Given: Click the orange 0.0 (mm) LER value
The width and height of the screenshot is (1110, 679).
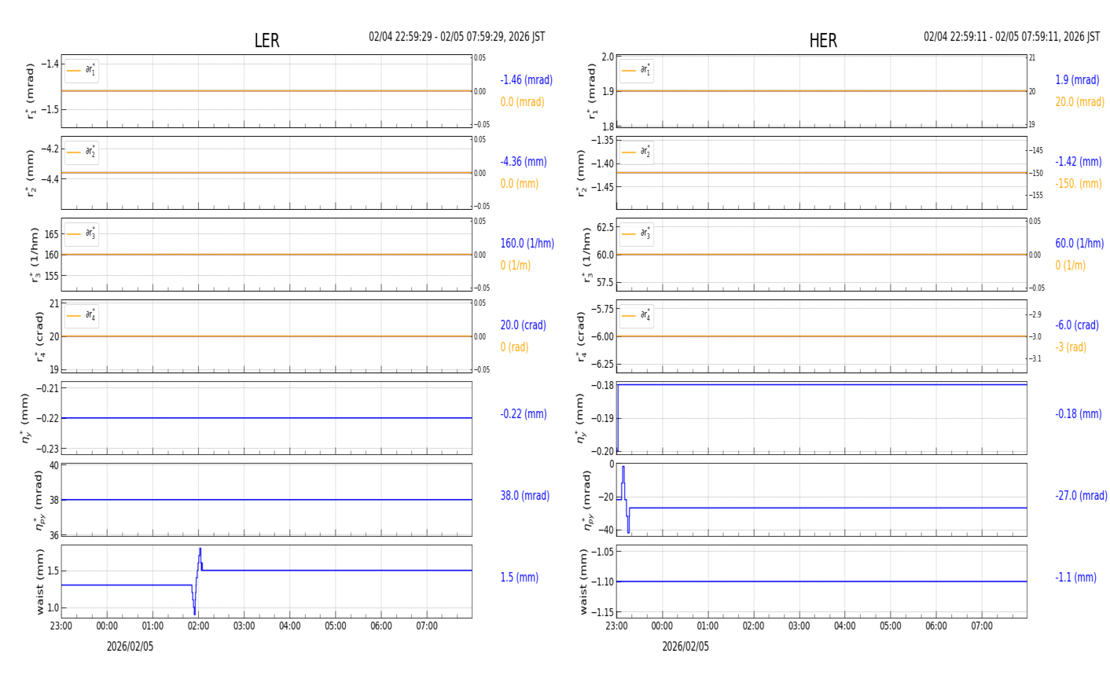Looking at the screenshot, I should pos(520,183).
